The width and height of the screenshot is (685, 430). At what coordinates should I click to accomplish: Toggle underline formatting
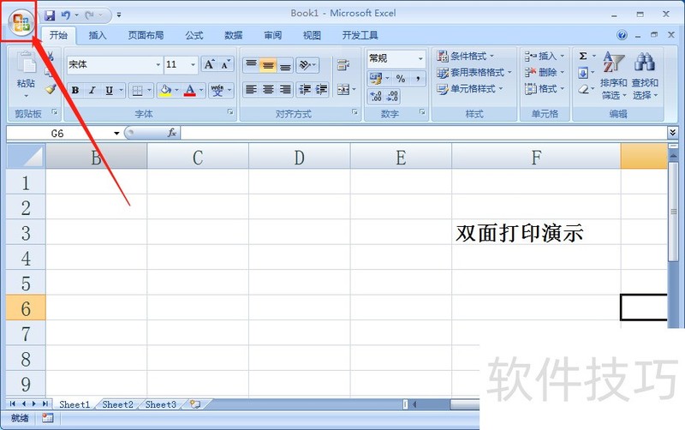pyautogui.click(x=109, y=91)
